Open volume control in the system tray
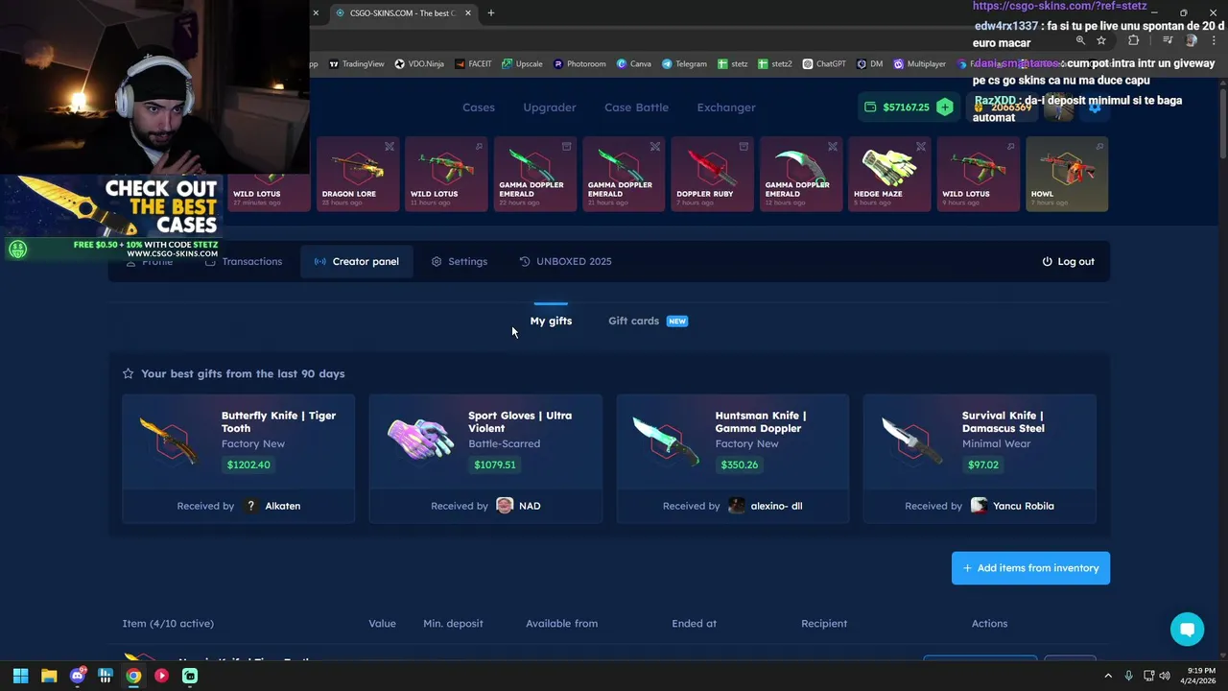Image resolution: width=1228 pixels, height=691 pixels. [1165, 676]
